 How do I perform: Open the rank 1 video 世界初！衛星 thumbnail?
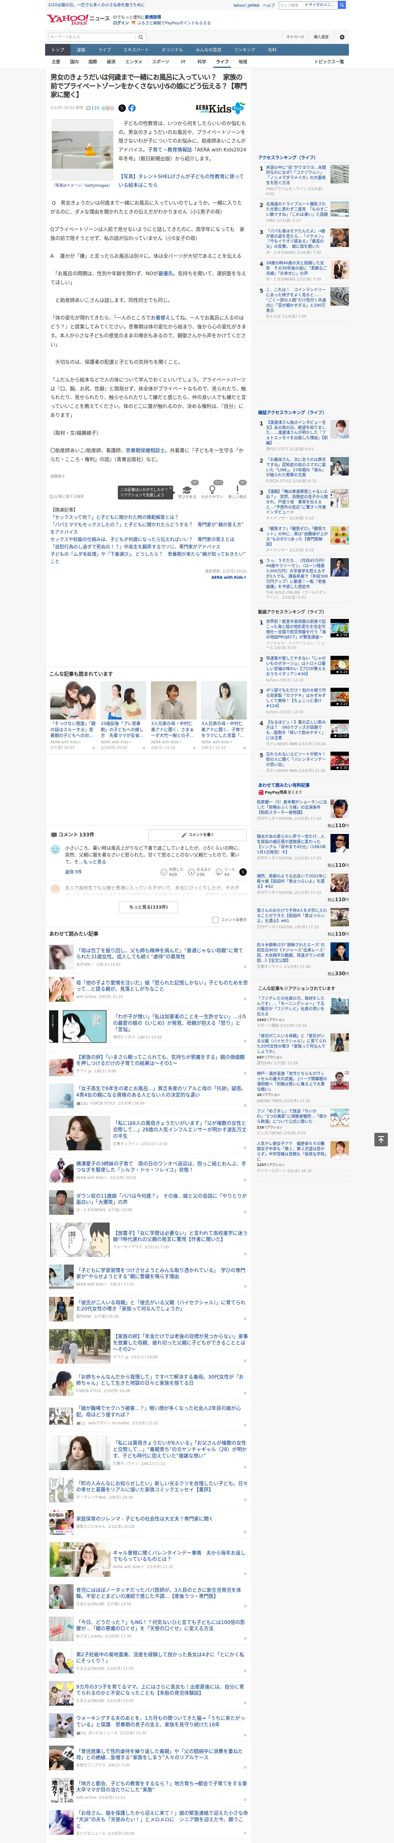click(x=340, y=628)
